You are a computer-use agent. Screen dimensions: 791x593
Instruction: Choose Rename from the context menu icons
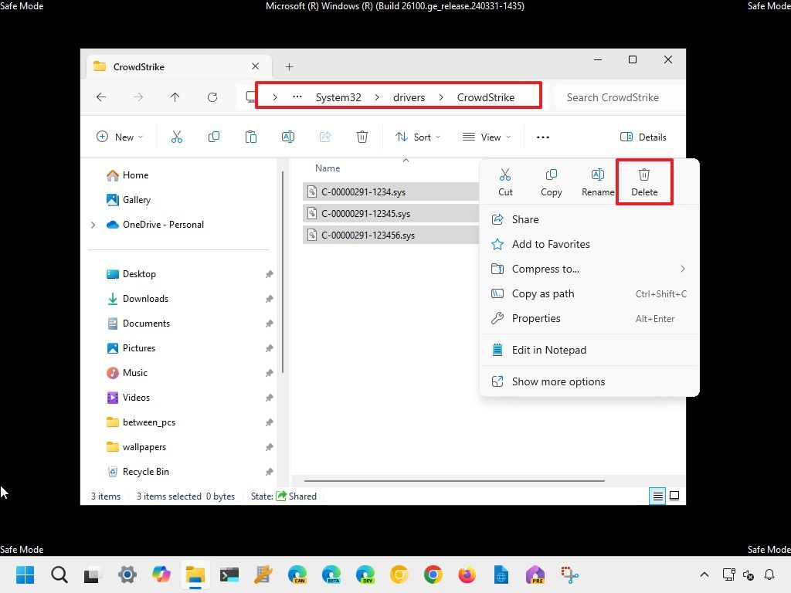pos(597,181)
